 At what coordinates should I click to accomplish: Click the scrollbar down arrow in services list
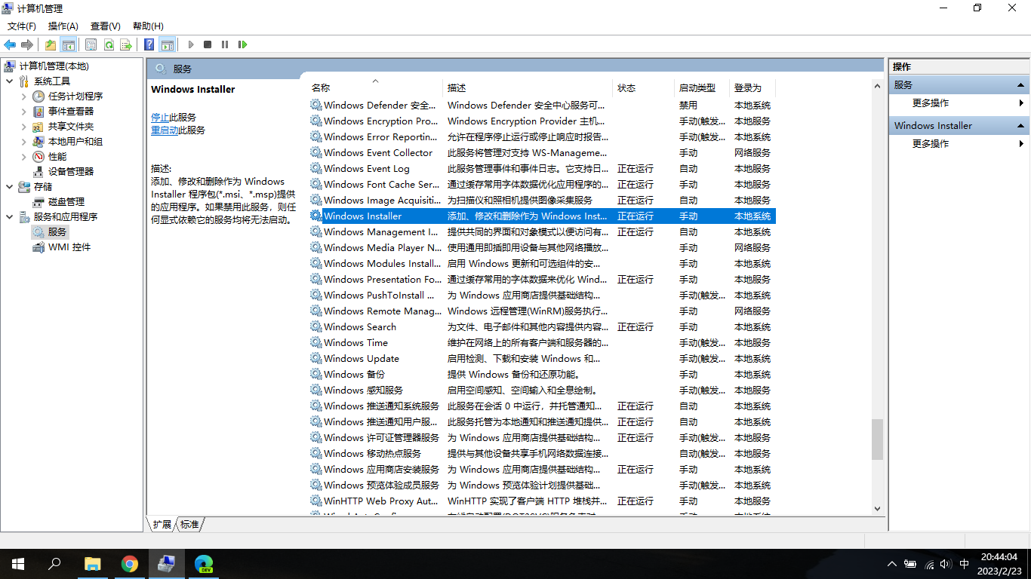pos(877,509)
